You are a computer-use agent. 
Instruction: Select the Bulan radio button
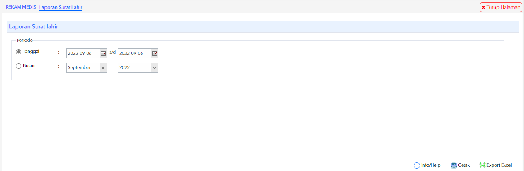tap(18, 66)
